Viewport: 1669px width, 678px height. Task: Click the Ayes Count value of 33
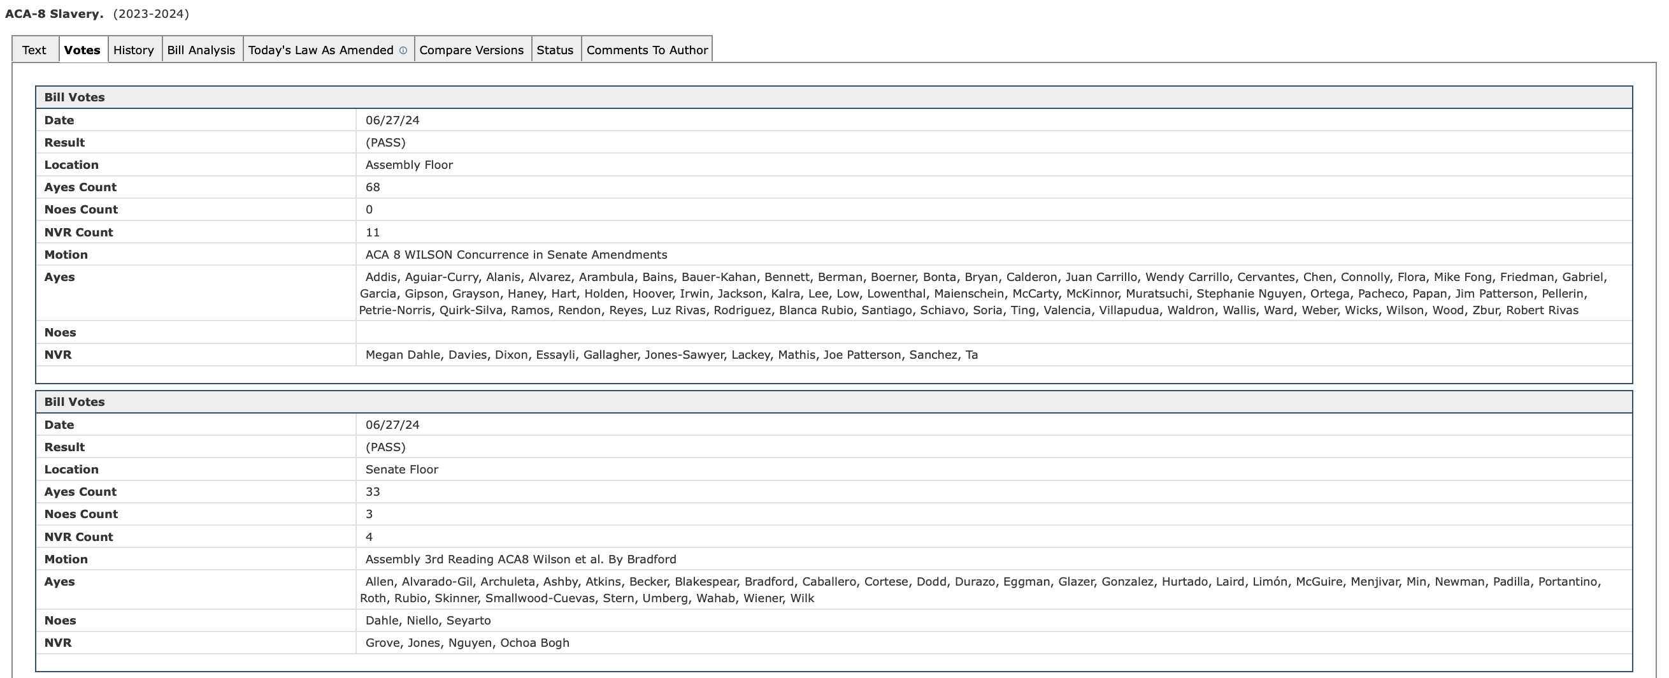click(x=373, y=492)
